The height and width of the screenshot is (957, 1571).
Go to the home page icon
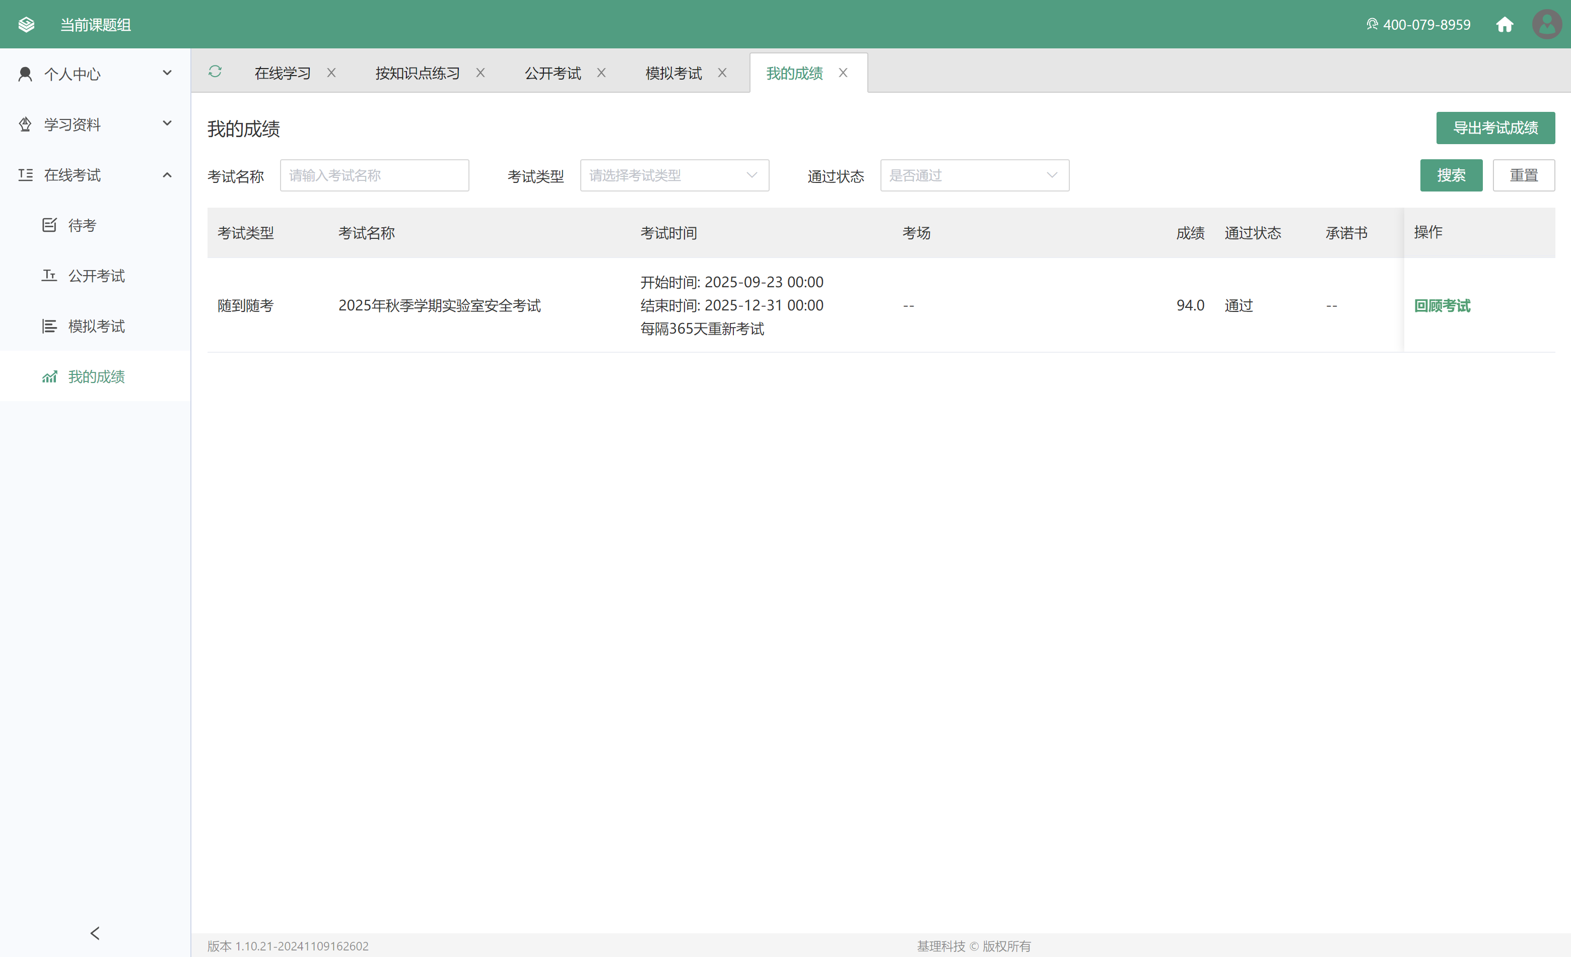click(x=1505, y=25)
